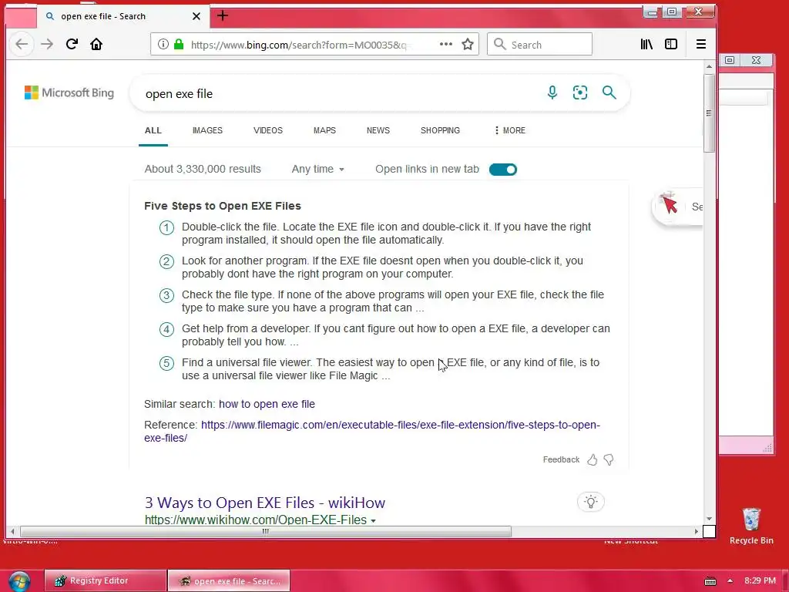Screen dimensions: 789x592
Task: Go forward using the forward arrow
Action: click(x=47, y=44)
